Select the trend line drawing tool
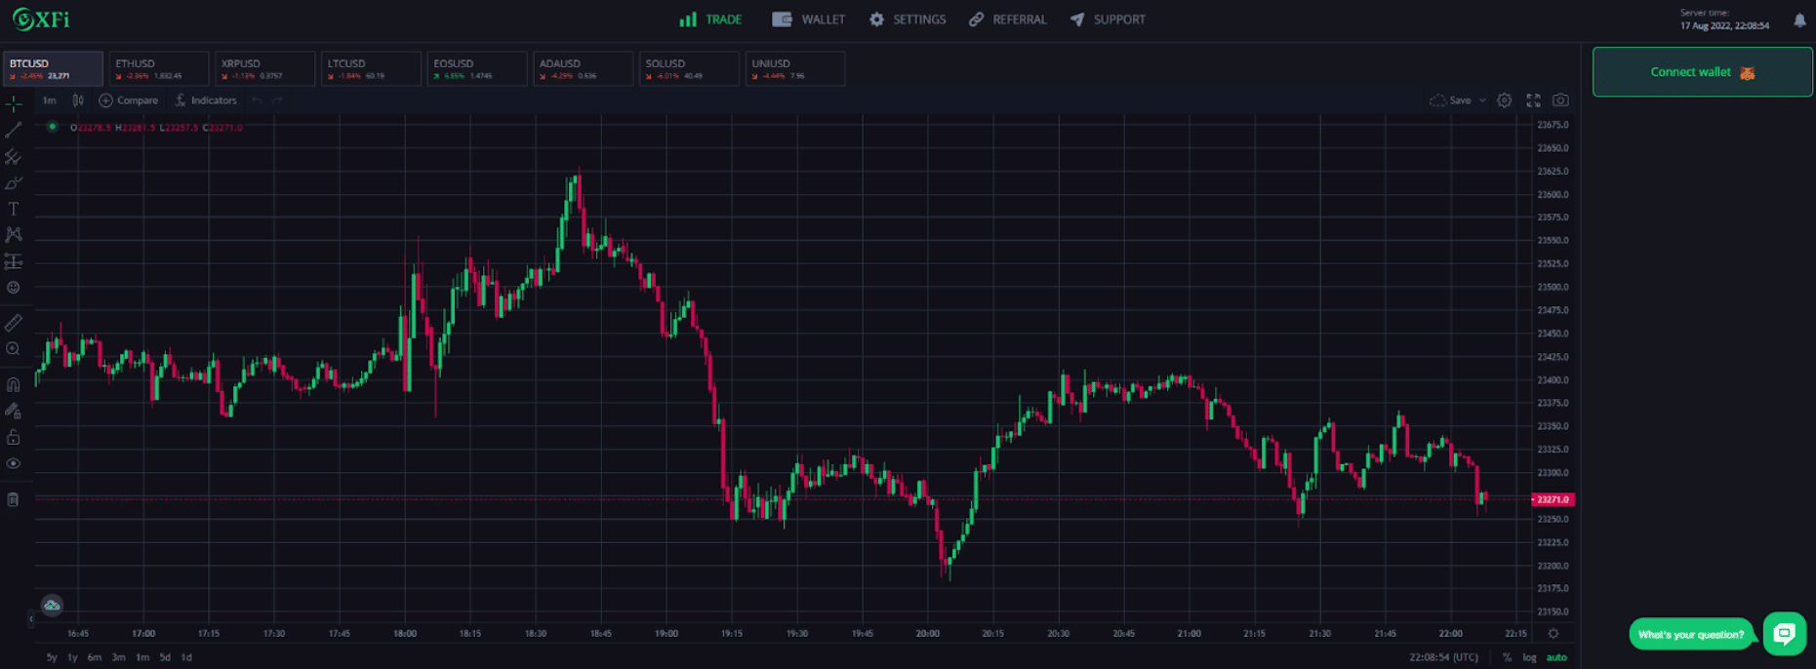Image resolution: width=1816 pixels, height=669 pixels. coord(13,130)
